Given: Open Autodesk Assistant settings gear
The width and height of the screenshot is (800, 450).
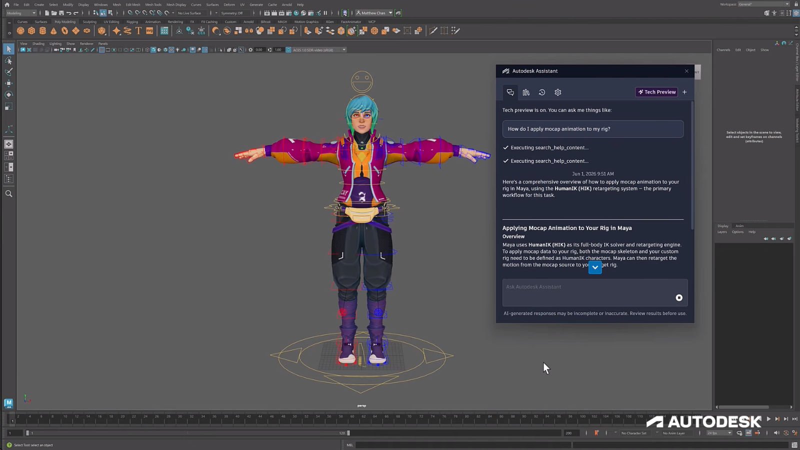Looking at the screenshot, I should point(558,92).
